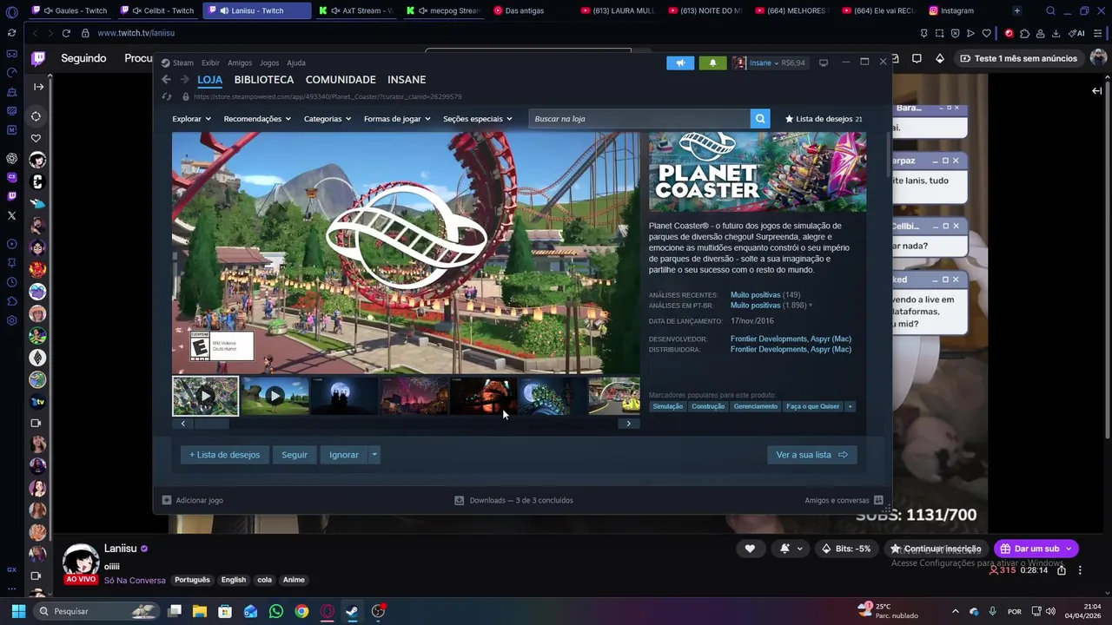Open browser downloads icon
This screenshot has height=625, width=1112.
tap(1056, 33)
